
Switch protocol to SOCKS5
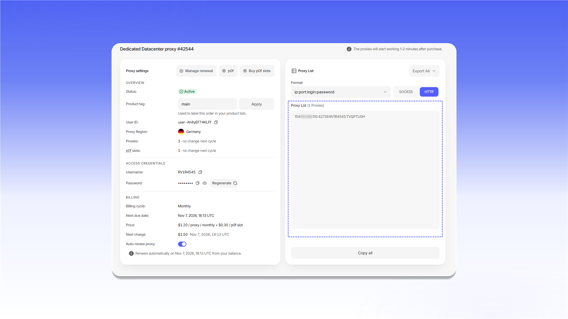point(406,92)
